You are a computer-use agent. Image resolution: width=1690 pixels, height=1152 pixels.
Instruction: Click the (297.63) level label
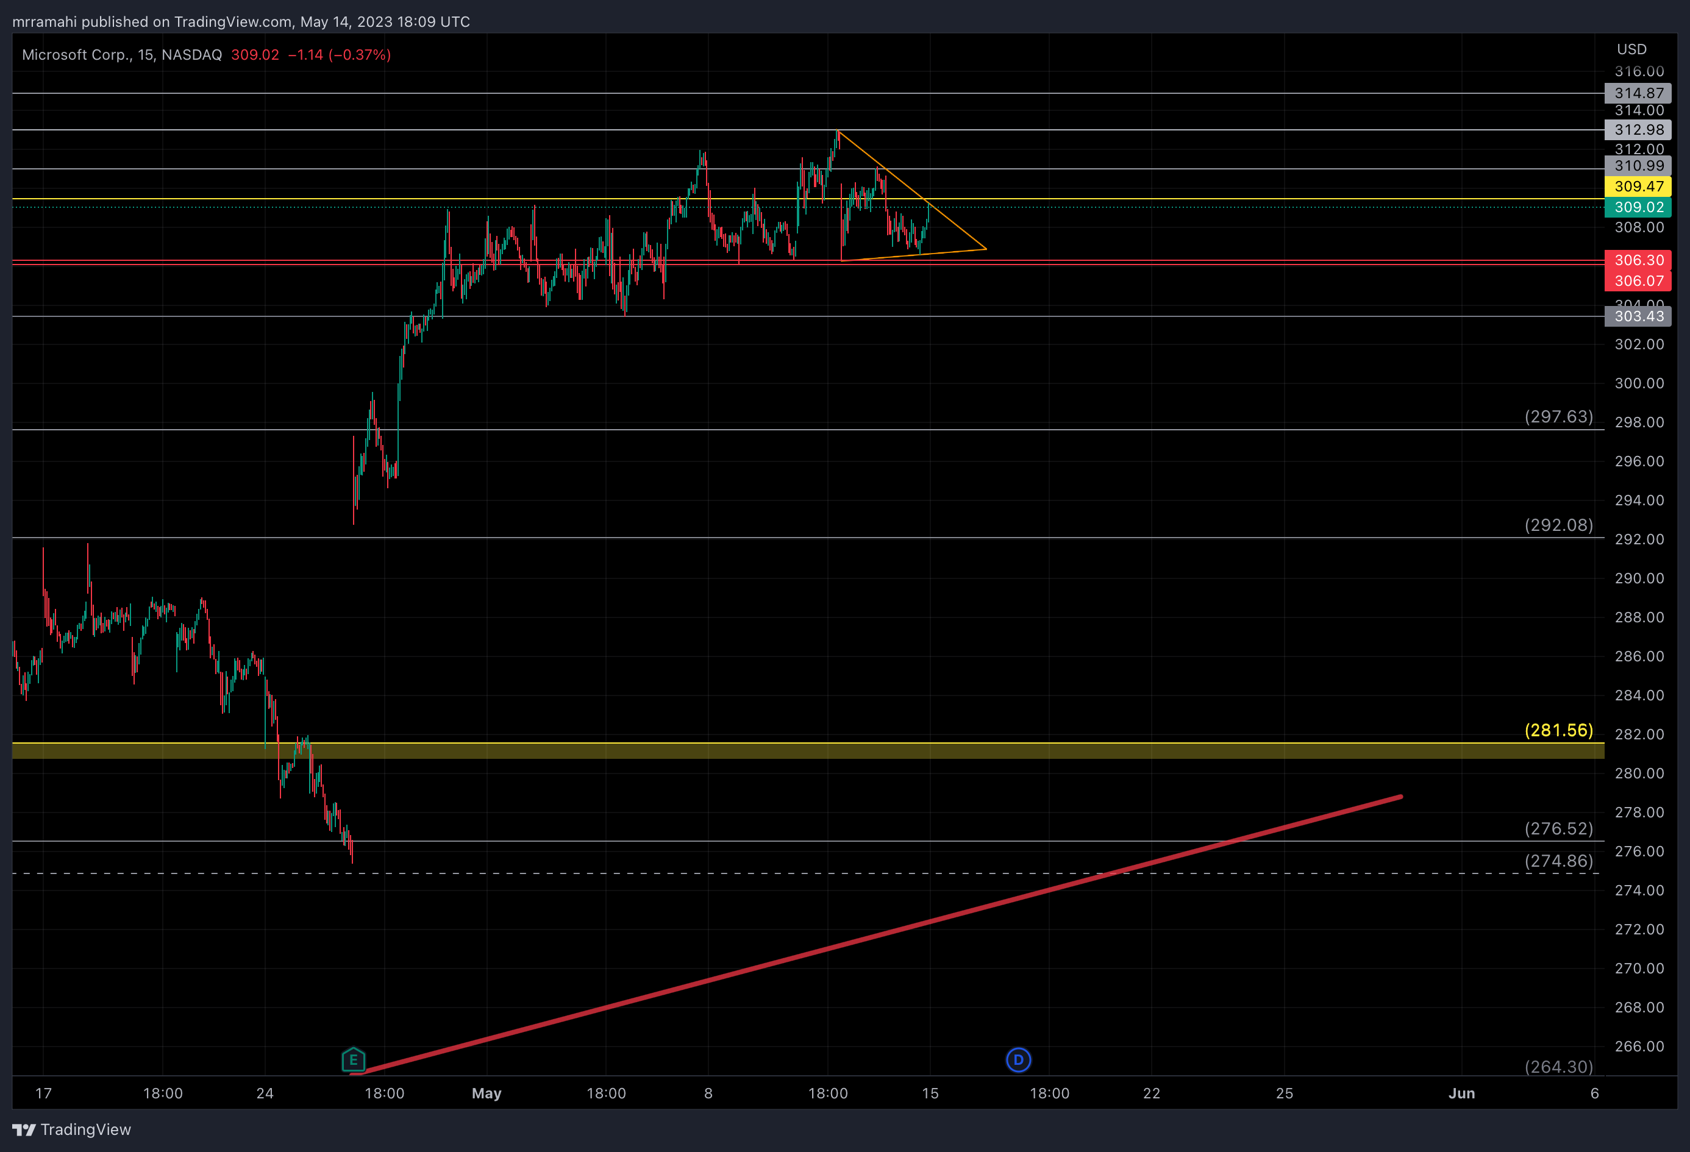(x=1558, y=416)
